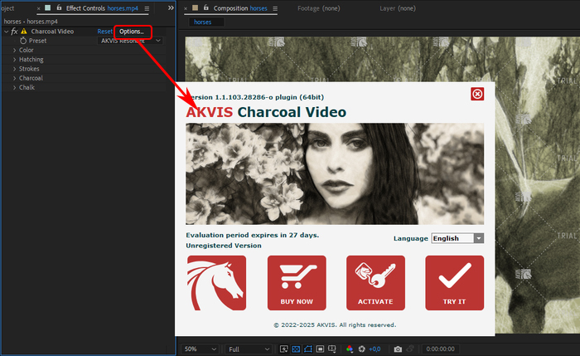Take a snapshot with the camera icon

pos(398,349)
